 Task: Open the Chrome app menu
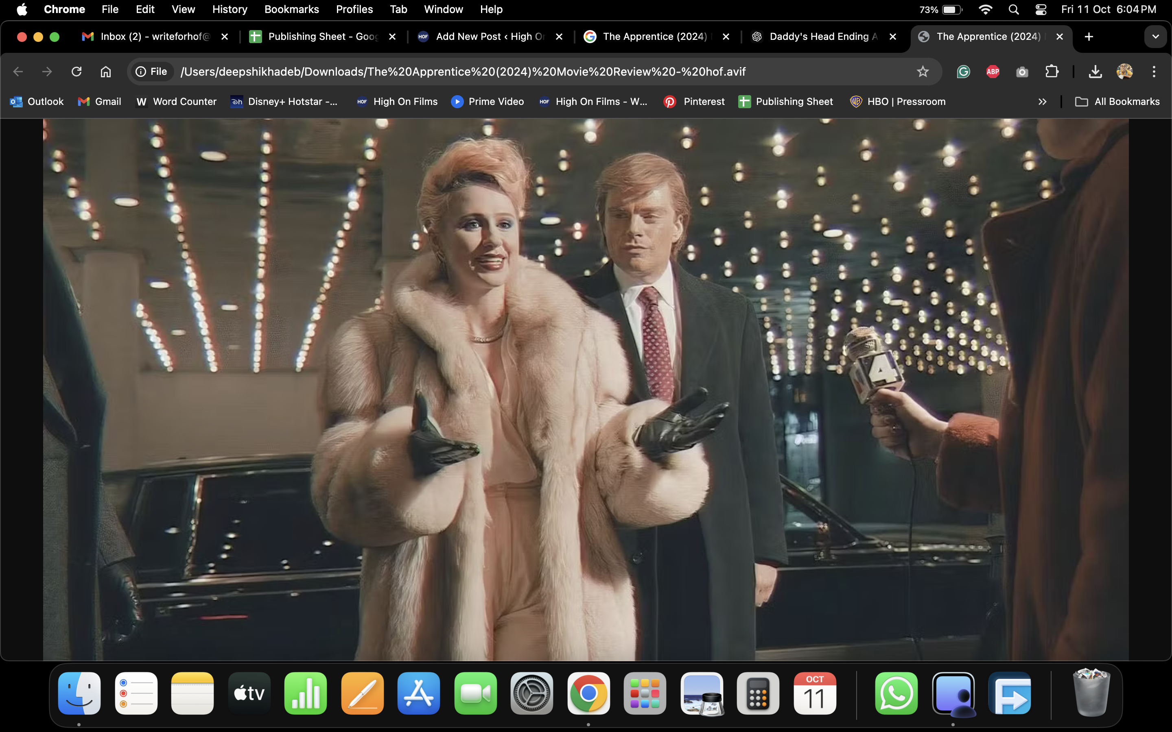(64, 10)
